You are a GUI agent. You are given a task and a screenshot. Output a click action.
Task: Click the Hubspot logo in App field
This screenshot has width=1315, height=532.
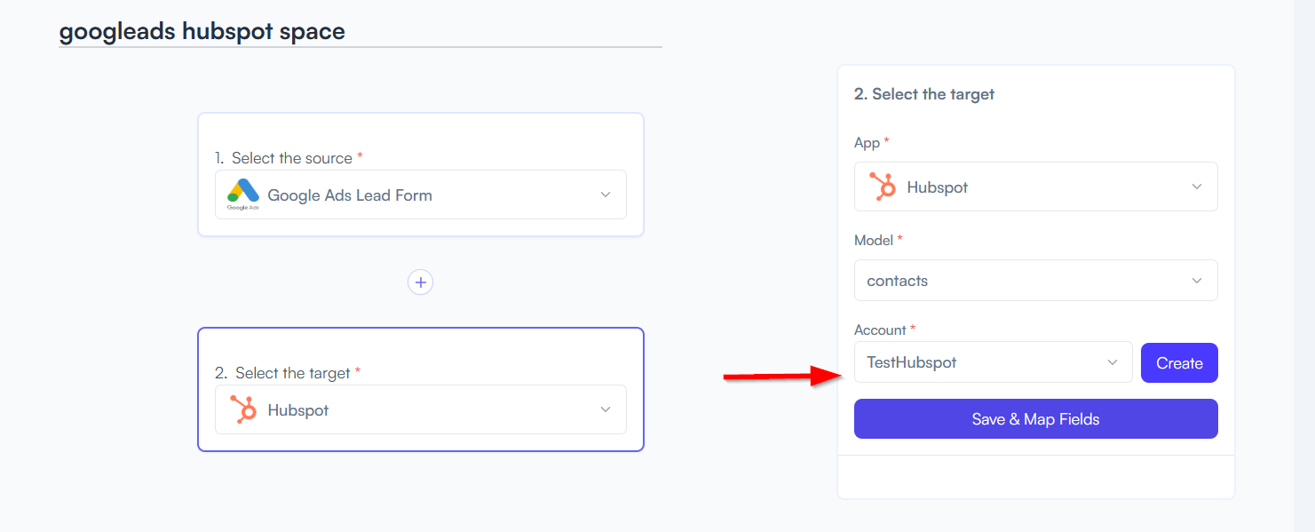tap(883, 187)
